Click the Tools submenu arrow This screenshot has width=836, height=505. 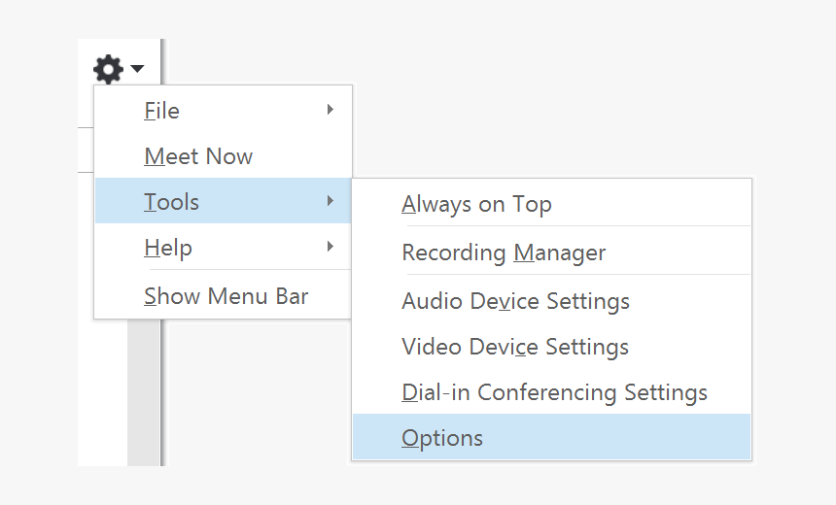pos(331,201)
